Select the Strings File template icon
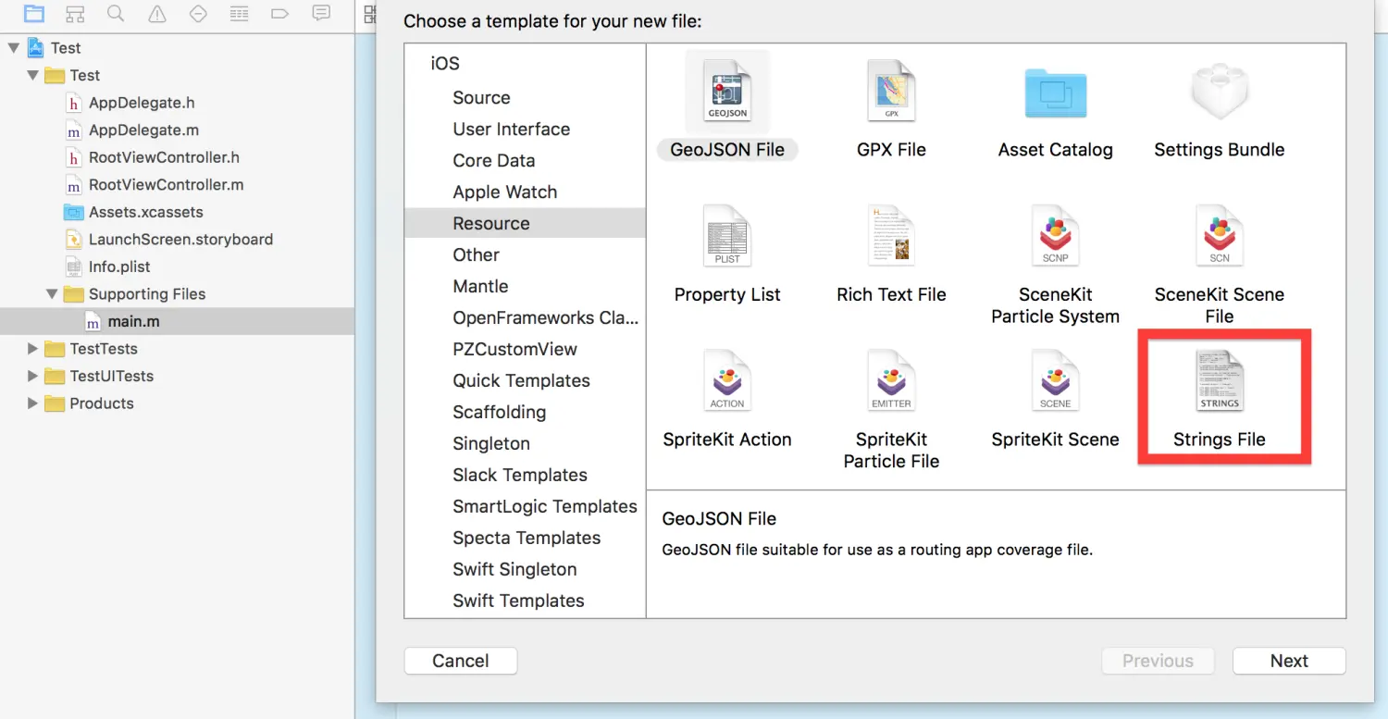This screenshot has height=719, width=1388. point(1220,380)
